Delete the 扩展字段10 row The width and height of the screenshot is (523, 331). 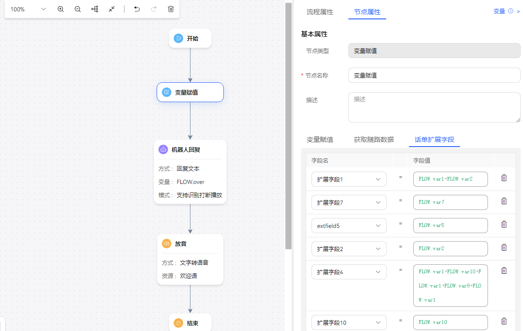pos(504,322)
